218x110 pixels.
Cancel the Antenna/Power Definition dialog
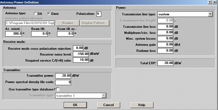(x=108, y=105)
